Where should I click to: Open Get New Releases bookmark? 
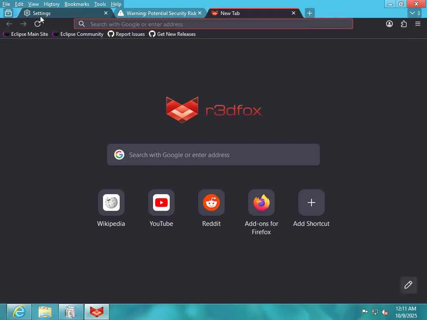pos(172,34)
